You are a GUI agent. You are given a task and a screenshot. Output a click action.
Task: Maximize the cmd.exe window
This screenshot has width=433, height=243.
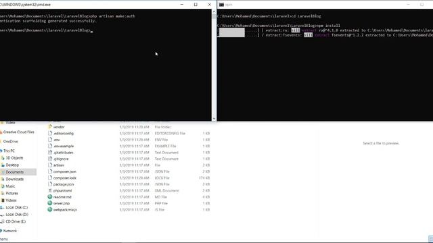[196, 5]
